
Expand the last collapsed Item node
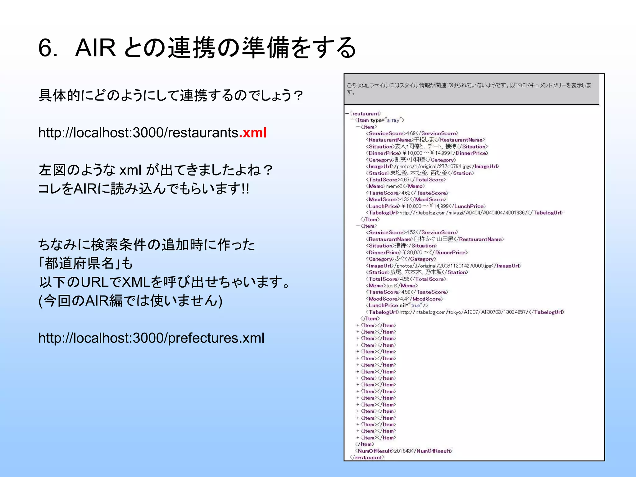(x=358, y=438)
